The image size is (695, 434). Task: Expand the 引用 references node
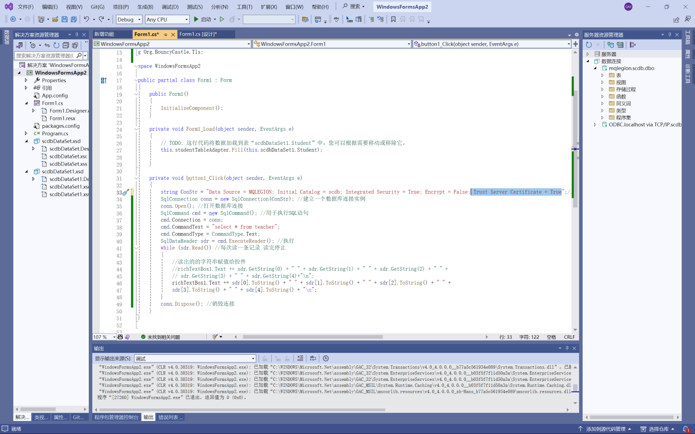click(26, 88)
